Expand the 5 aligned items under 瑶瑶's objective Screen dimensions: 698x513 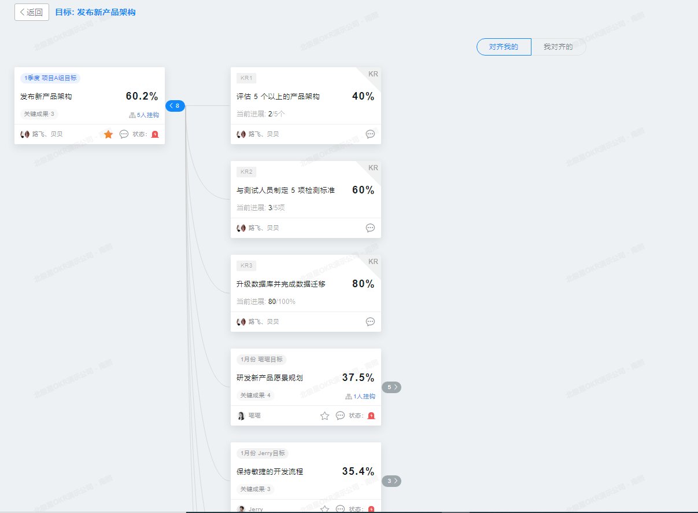(390, 387)
